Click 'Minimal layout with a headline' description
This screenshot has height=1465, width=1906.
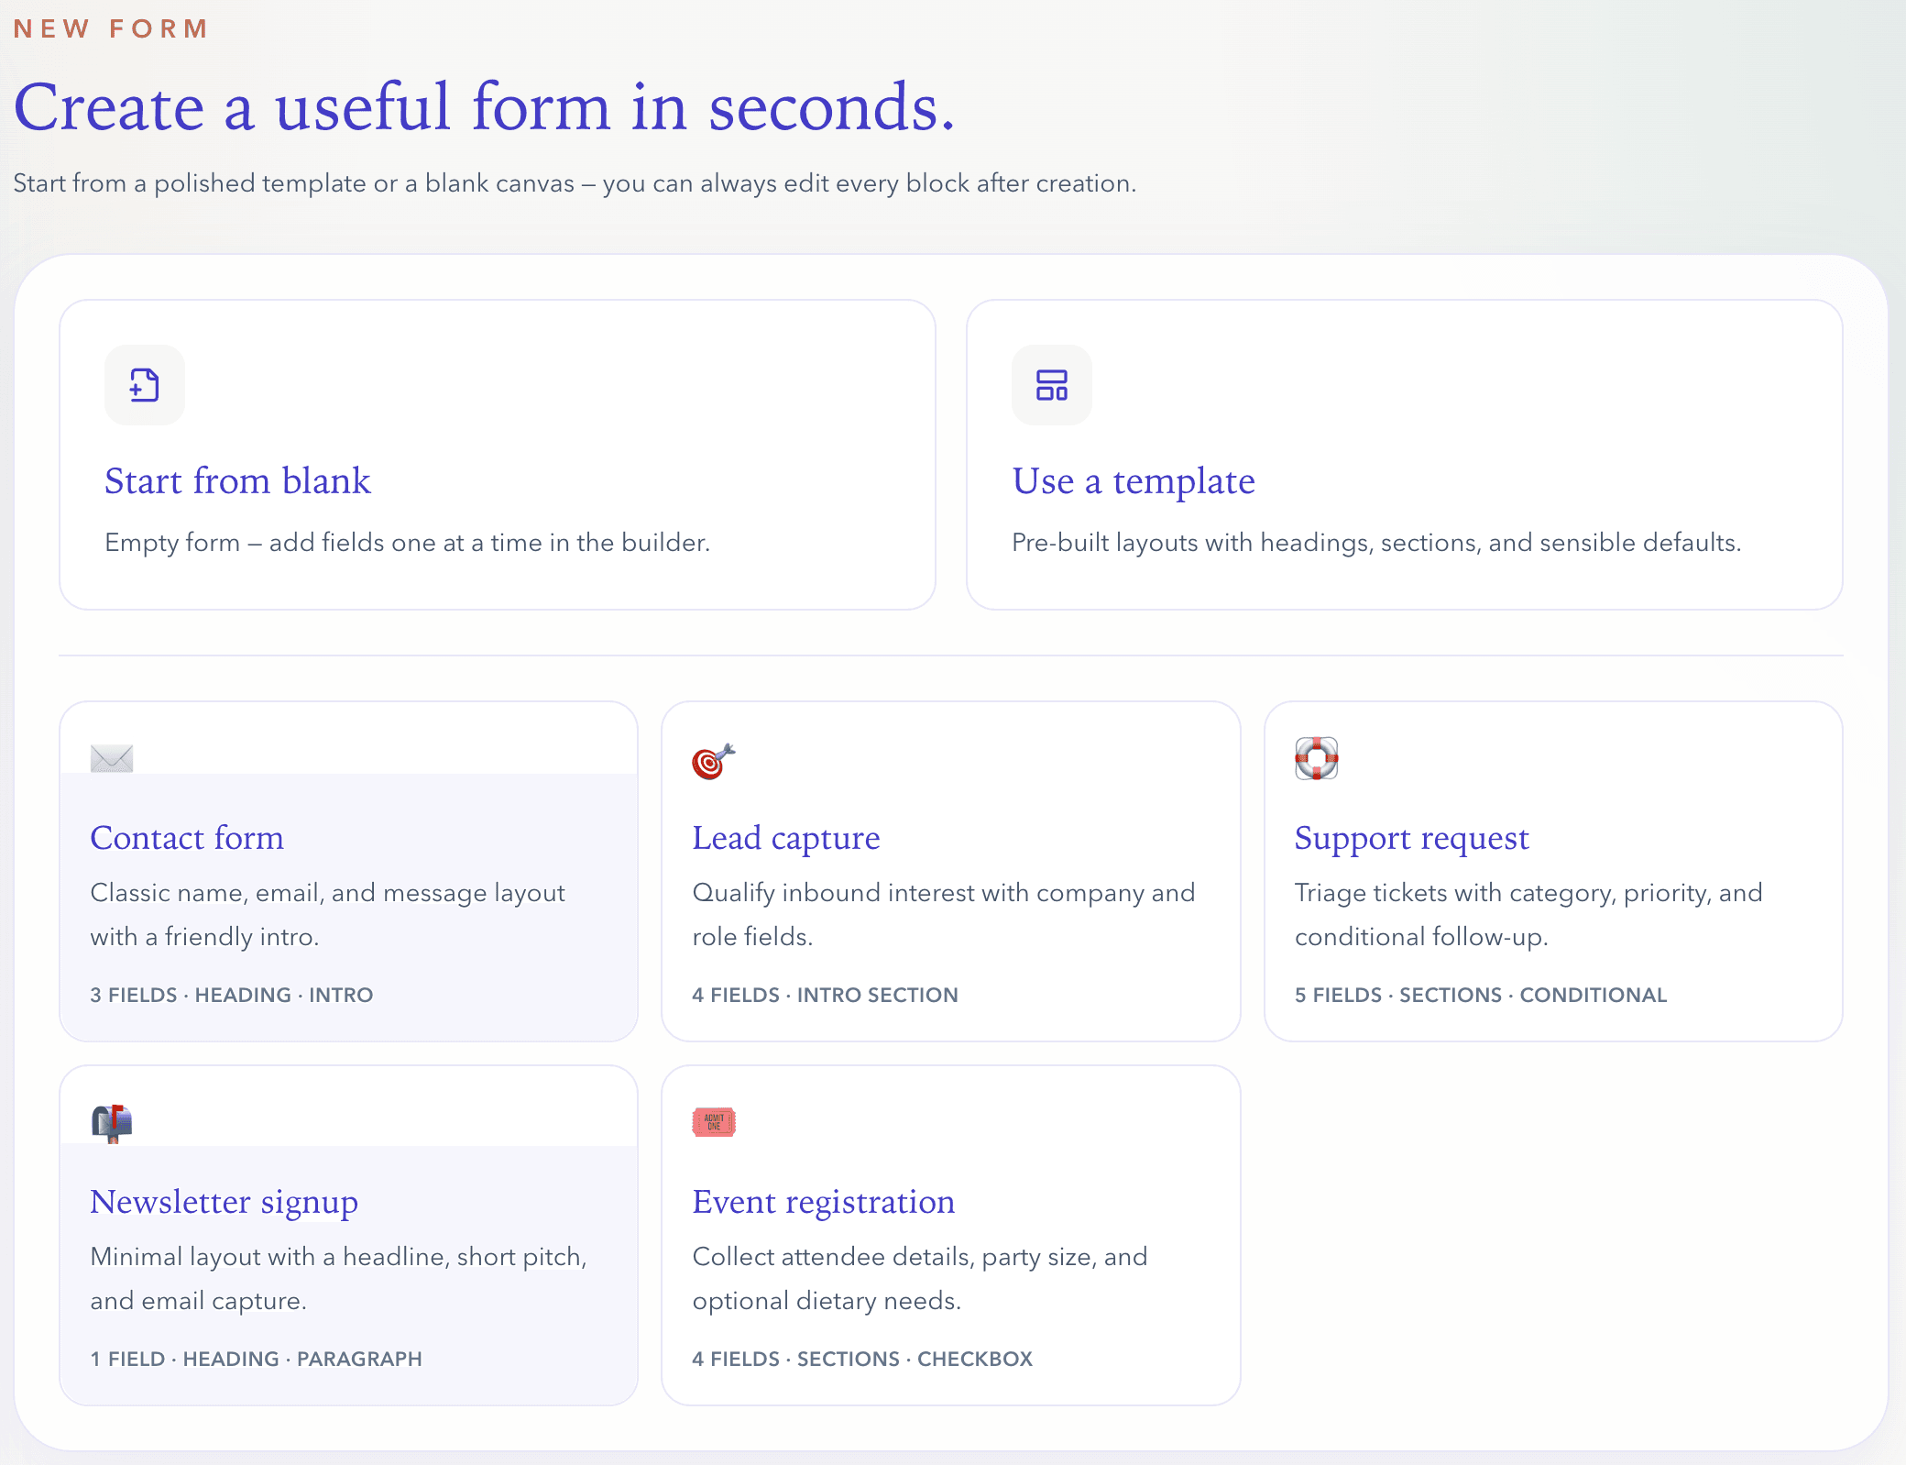click(x=338, y=1278)
